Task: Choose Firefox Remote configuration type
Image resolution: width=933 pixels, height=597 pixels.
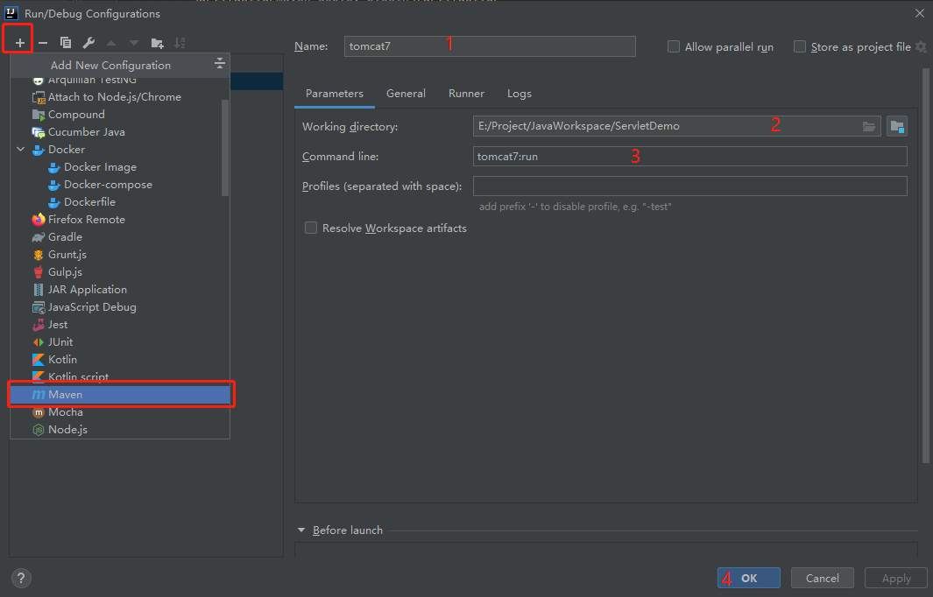Action: tap(120, 220)
